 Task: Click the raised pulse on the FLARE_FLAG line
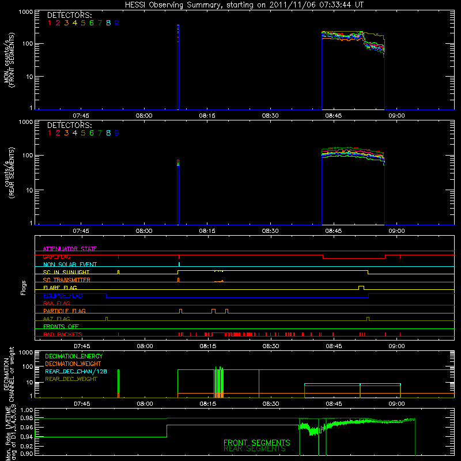(x=361, y=288)
